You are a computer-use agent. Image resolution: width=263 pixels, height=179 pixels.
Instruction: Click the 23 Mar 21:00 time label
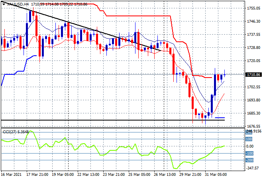pyautogui.click(x=114, y=175)
